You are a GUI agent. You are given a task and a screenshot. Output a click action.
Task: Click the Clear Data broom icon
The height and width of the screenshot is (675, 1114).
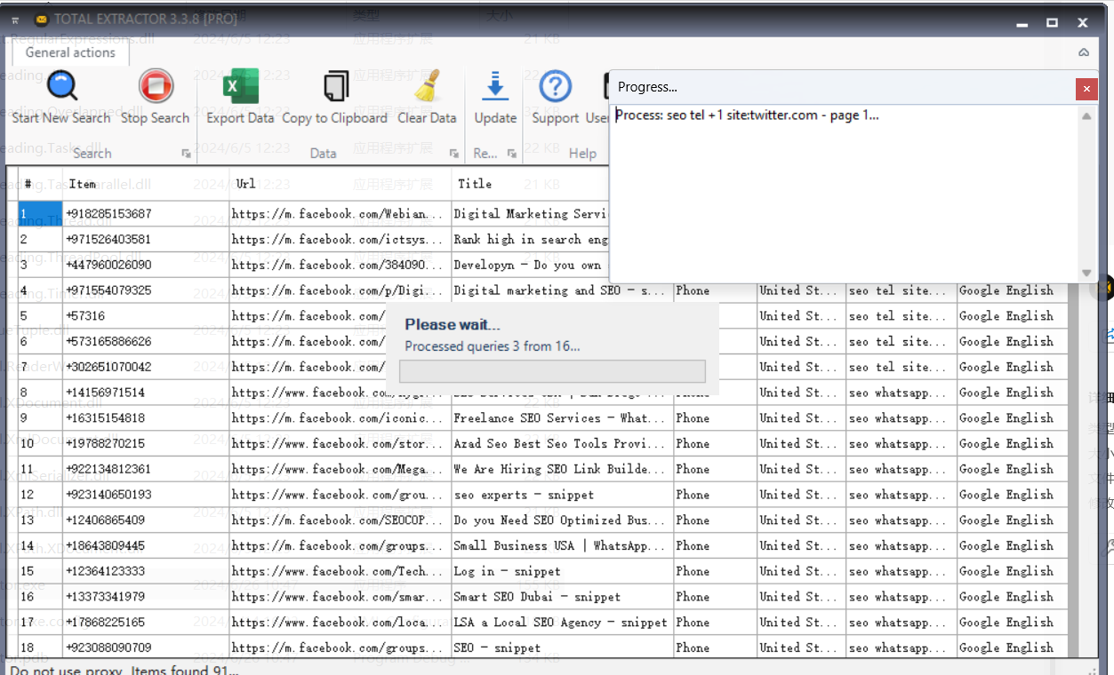click(427, 87)
